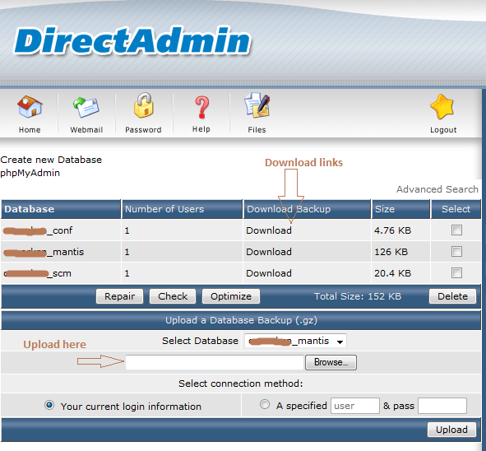Click Browse to pick backup file
The width and height of the screenshot is (486, 451).
[331, 362]
